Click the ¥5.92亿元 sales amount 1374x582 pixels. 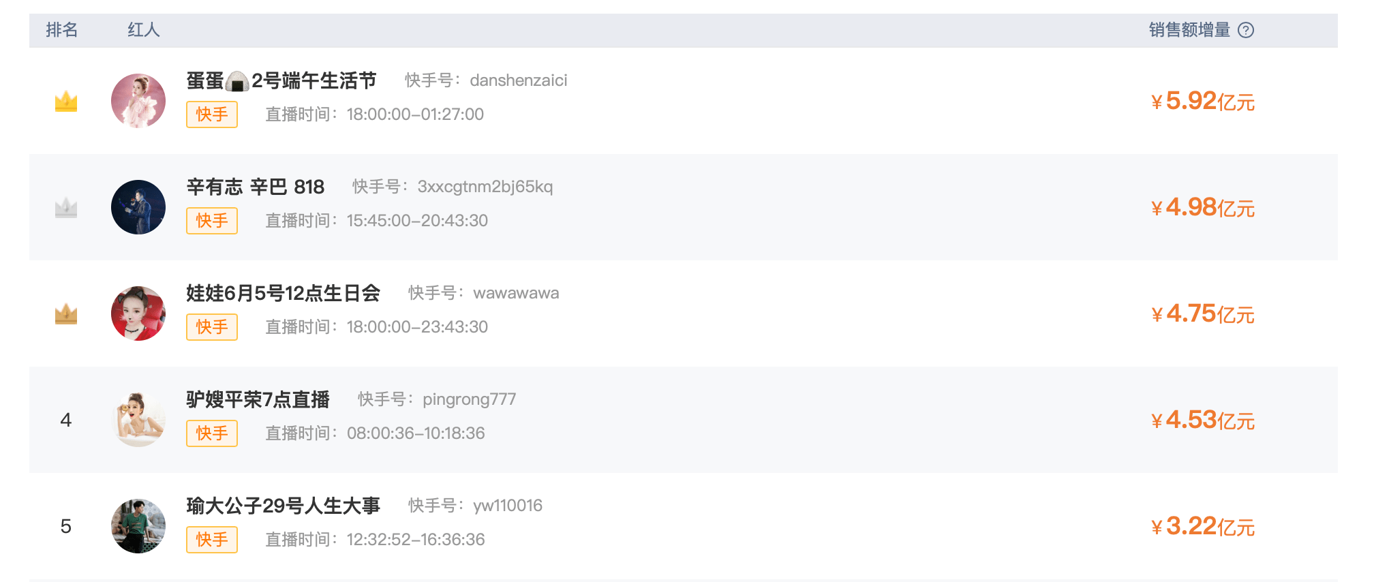pos(1203,102)
